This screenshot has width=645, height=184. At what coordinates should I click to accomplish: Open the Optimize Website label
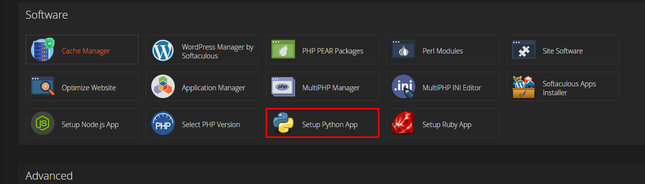pos(89,88)
